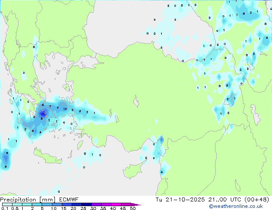The width and height of the screenshot is (272, 210).
Task: Click the island of Crete on the map
Action: (47, 157)
